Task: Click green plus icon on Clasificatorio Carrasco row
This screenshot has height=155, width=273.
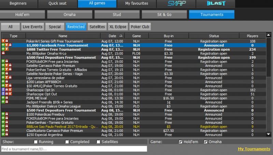Action: click(3, 131)
